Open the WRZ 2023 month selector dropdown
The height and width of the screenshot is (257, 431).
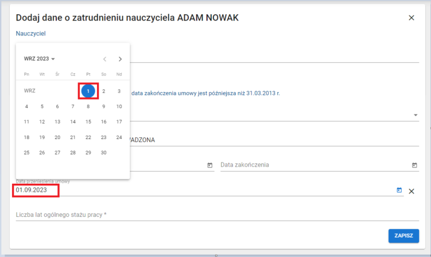[39, 59]
